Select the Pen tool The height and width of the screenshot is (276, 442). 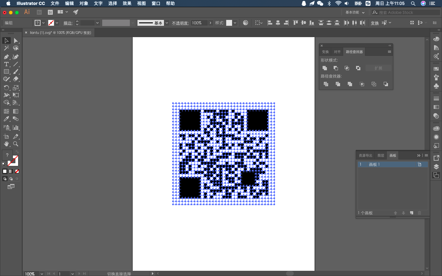click(x=6, y=57)
